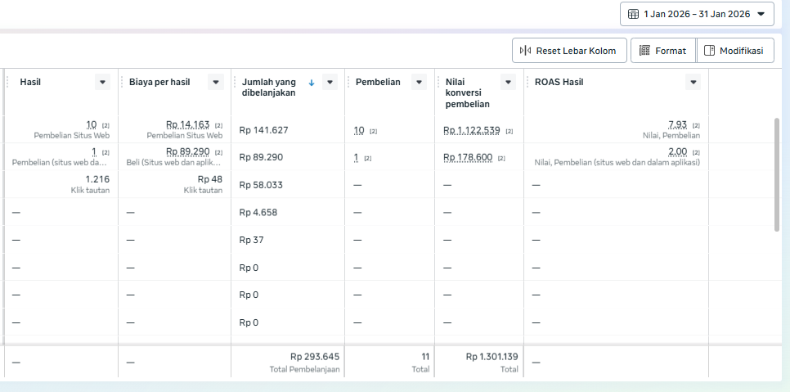This screenshot has height=392, width=790.
Task: Expand the Pembelian column dropdown
Action: (419, 82)
